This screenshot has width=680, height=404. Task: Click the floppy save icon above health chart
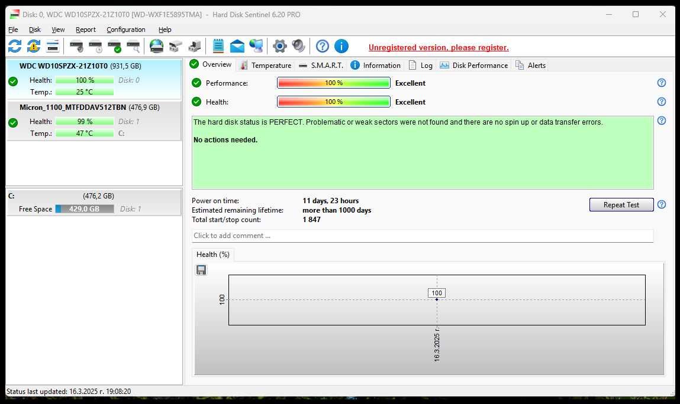tap(201, 270)
